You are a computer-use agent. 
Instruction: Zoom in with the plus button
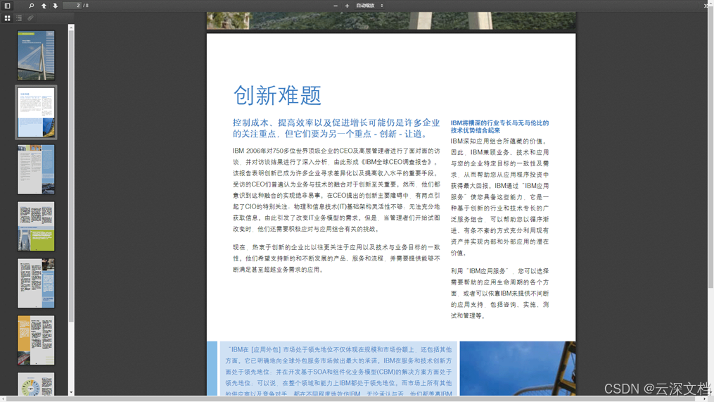347,6
